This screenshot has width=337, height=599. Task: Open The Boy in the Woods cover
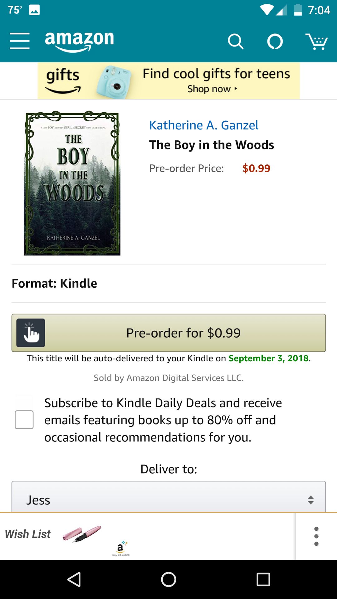(72, 183)
